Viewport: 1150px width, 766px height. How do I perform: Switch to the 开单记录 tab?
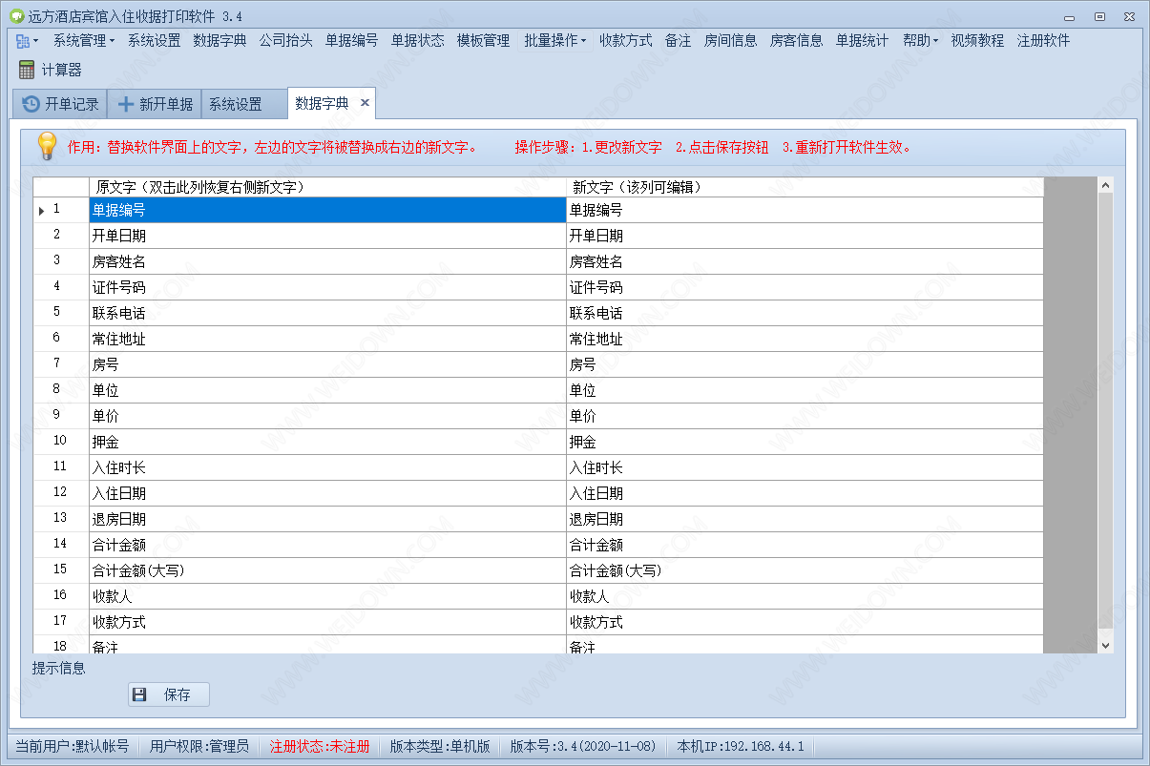(60, 104)
